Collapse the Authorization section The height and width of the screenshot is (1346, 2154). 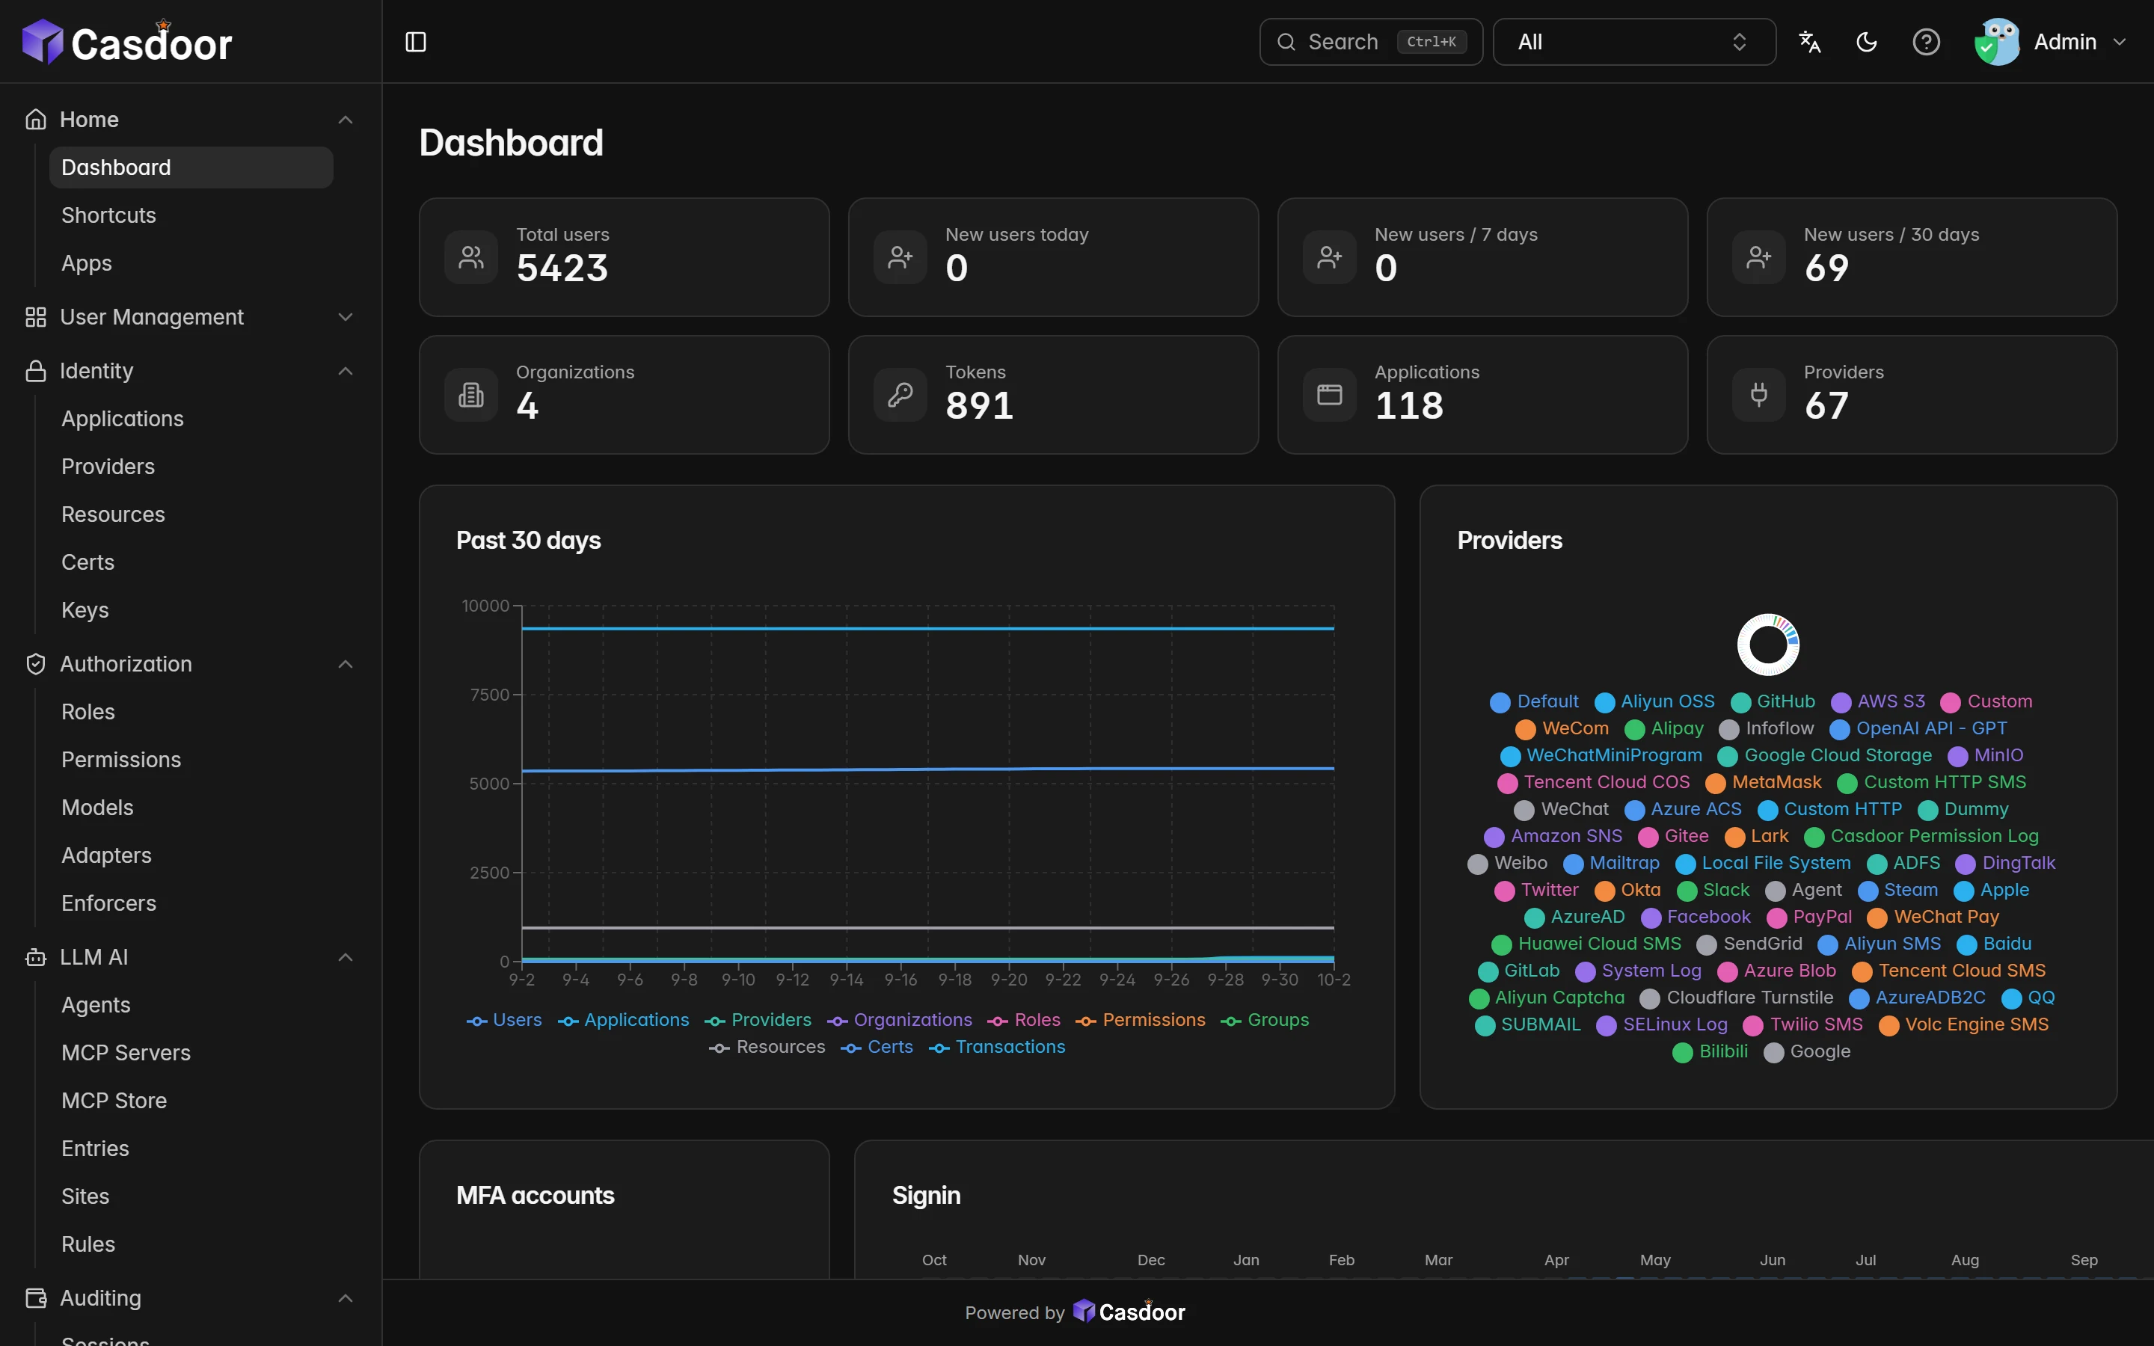[x=346, y=664]
